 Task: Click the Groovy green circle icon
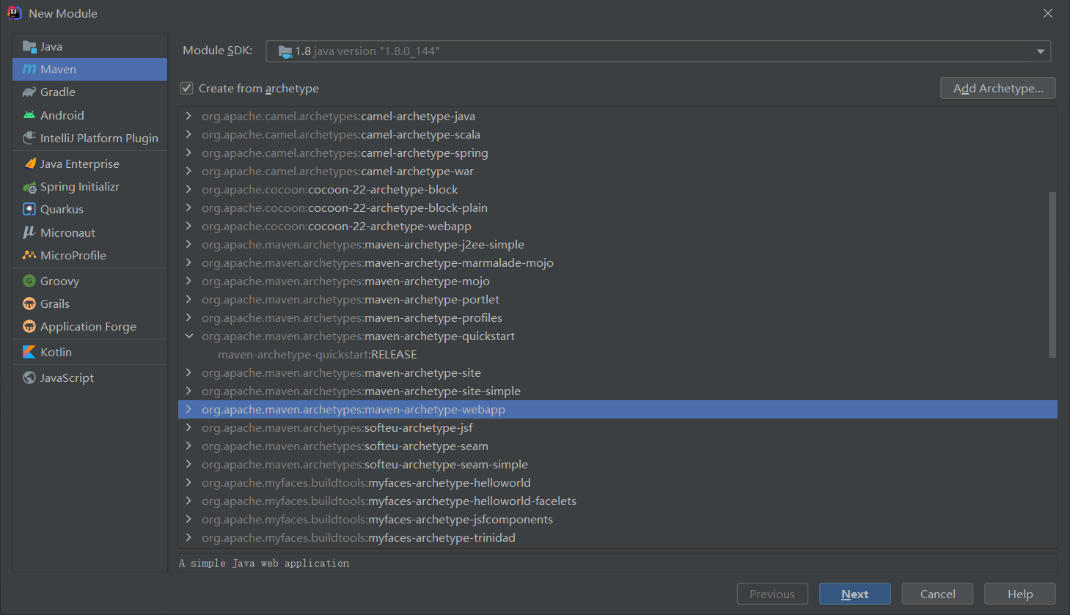click(x=29, y=281)
